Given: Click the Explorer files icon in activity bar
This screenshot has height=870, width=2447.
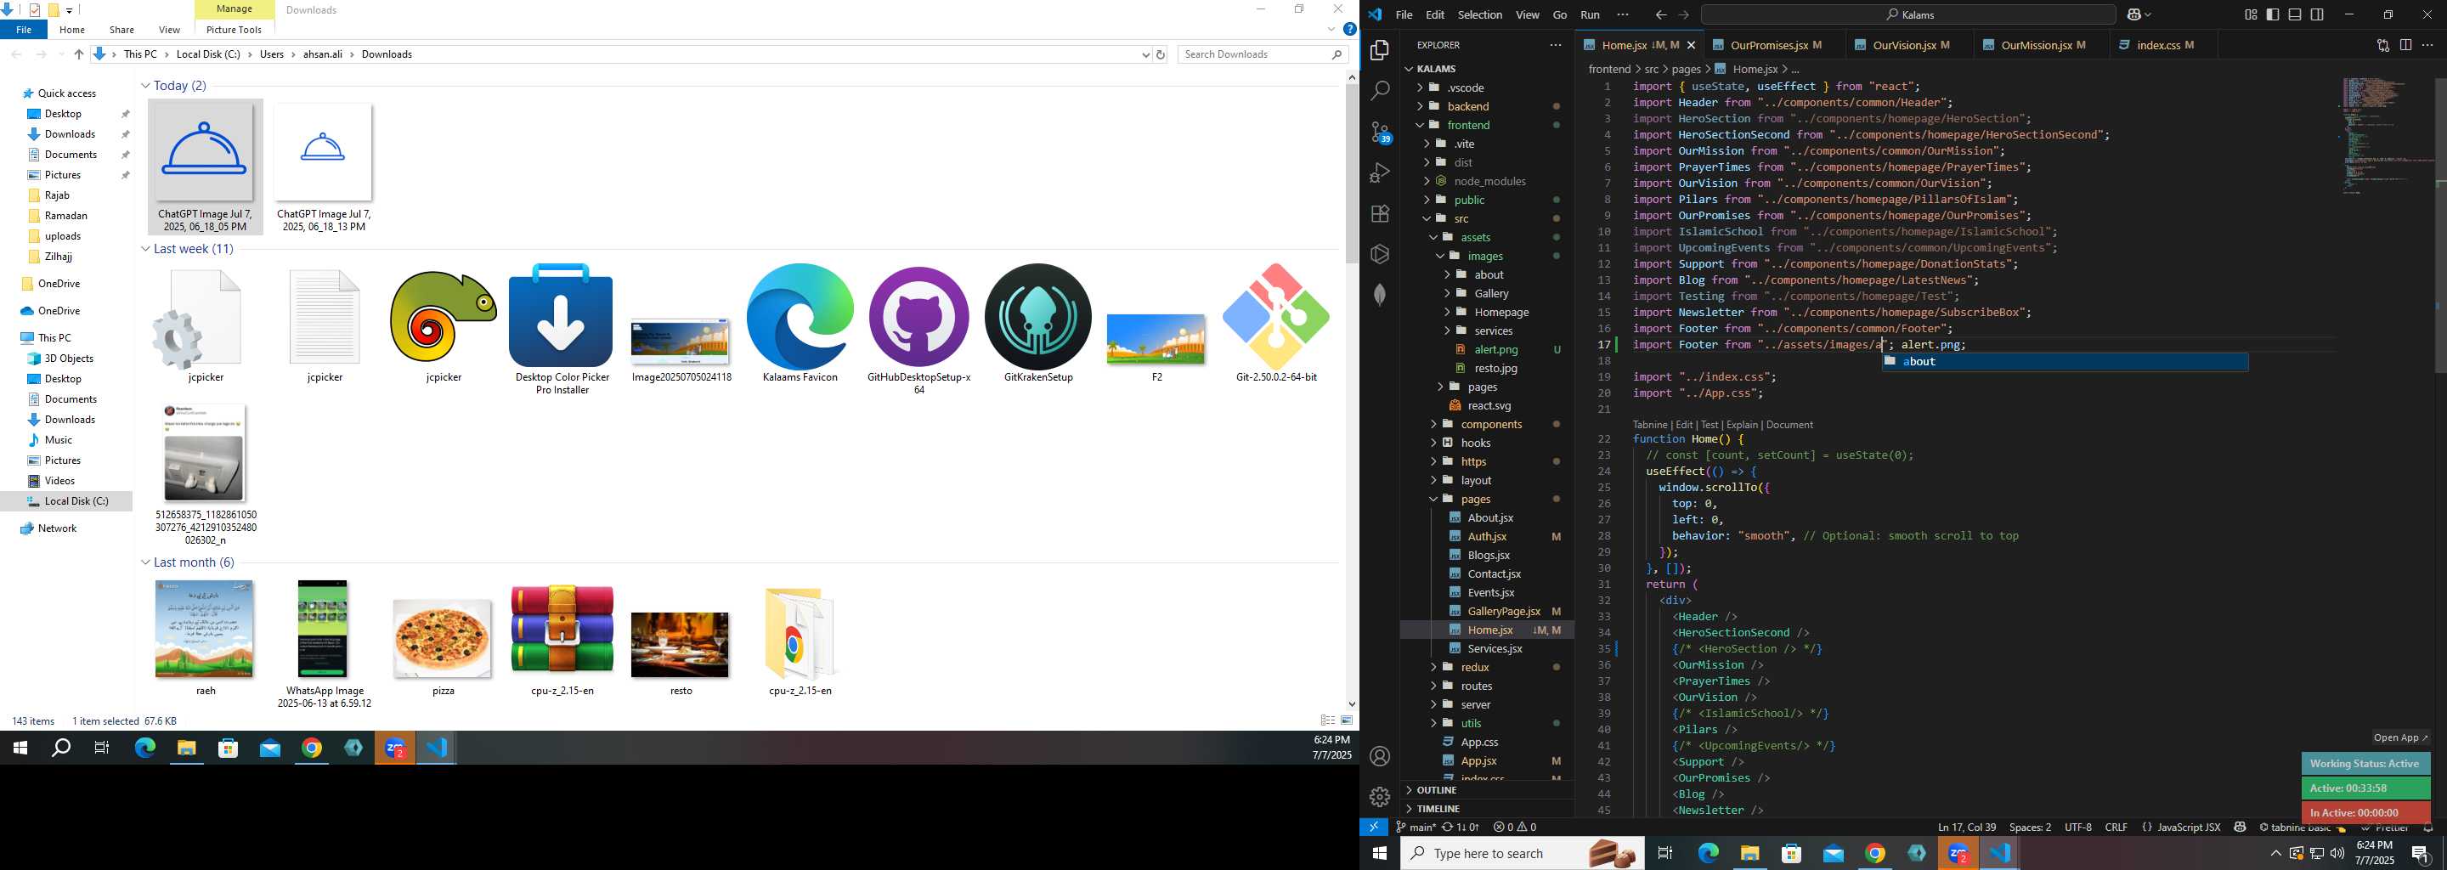Looking at the screenshot, I should pyautogui.click(x=1380, y=50).
